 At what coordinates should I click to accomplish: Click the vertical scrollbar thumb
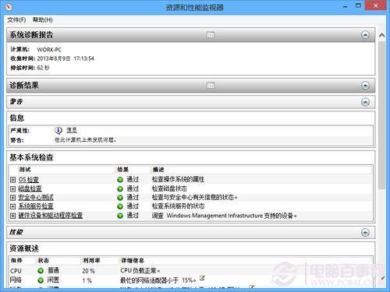pos(381,115)
